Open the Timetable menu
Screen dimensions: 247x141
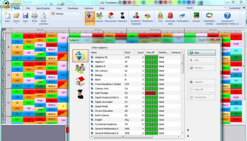pyautogui.click(x=73, y=8)
